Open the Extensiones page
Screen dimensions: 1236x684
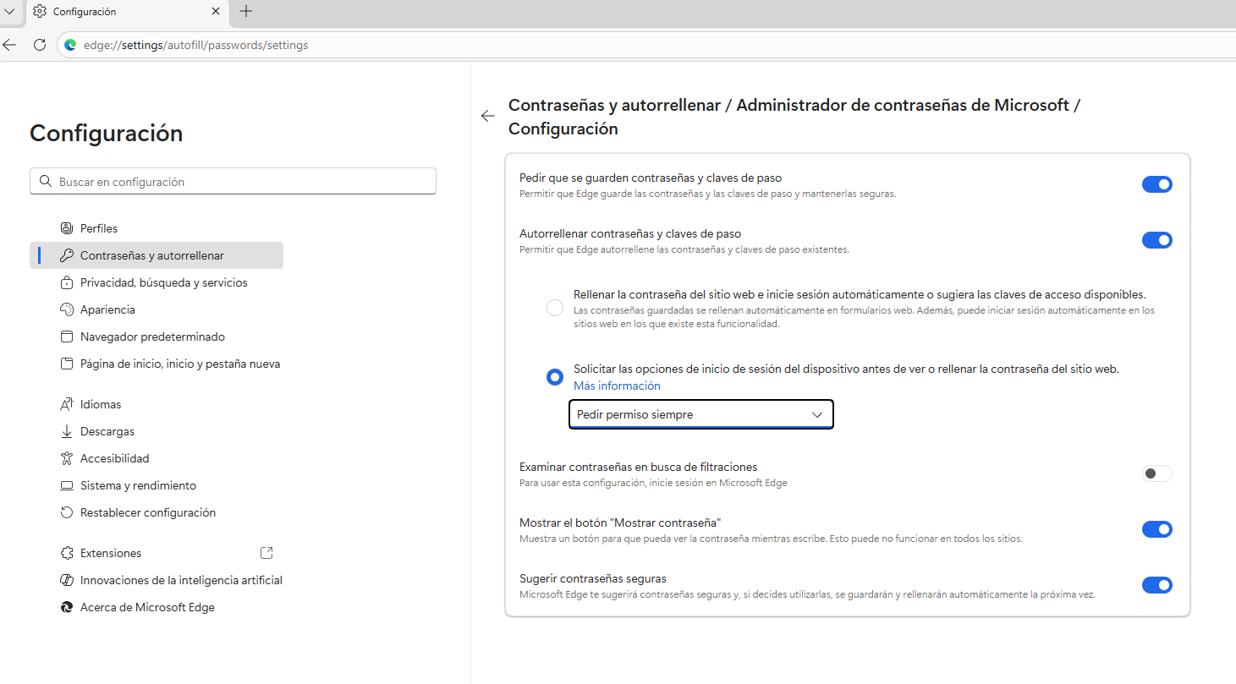pyautogui.click(x=157, y=553)
